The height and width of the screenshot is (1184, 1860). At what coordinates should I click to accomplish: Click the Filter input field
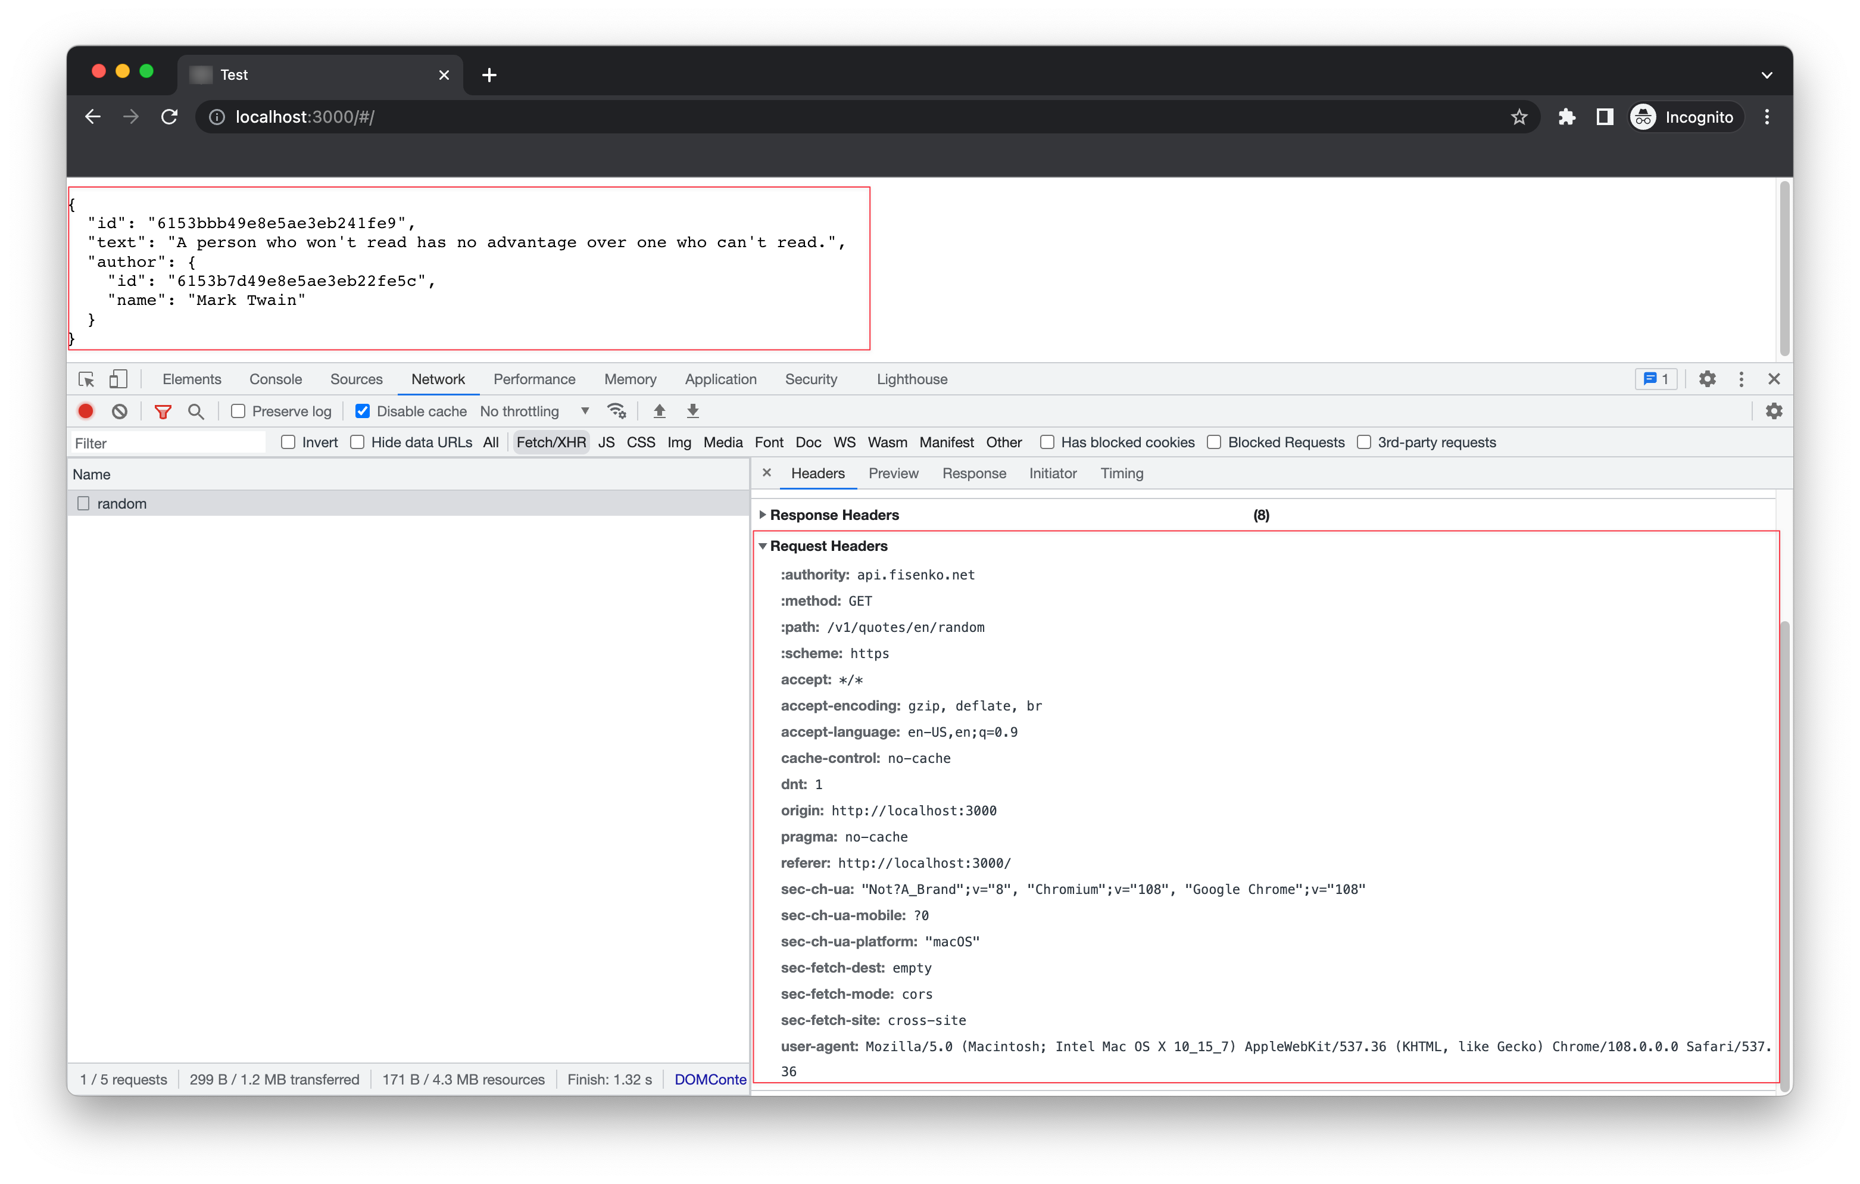(x=167, y=442)
